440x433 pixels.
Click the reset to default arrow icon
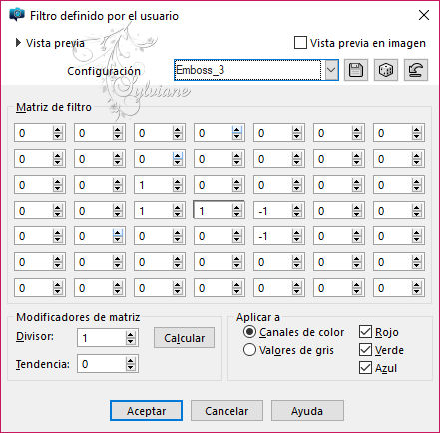click(416, 70)
